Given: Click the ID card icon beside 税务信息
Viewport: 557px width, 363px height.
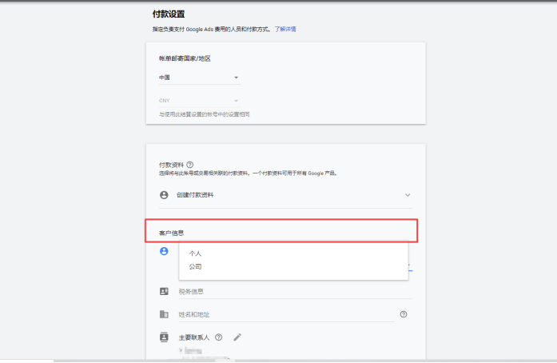Looking at the screenshot, I should 164,292.
